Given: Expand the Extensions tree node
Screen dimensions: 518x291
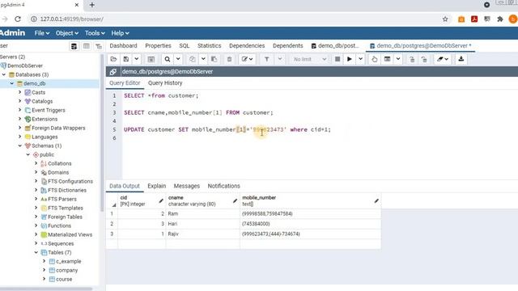Looking at the screenshot, I should tap(19, 119).
